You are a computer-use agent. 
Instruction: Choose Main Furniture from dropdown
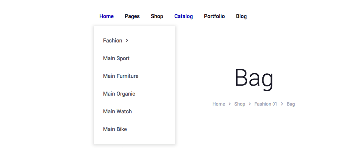point(120,76)
